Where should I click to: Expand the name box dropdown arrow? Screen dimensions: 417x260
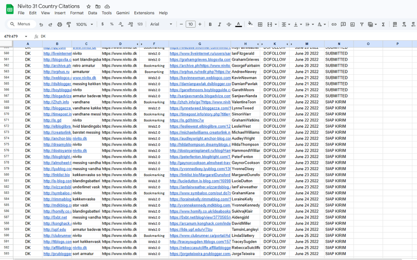click(x=26, y=36)
